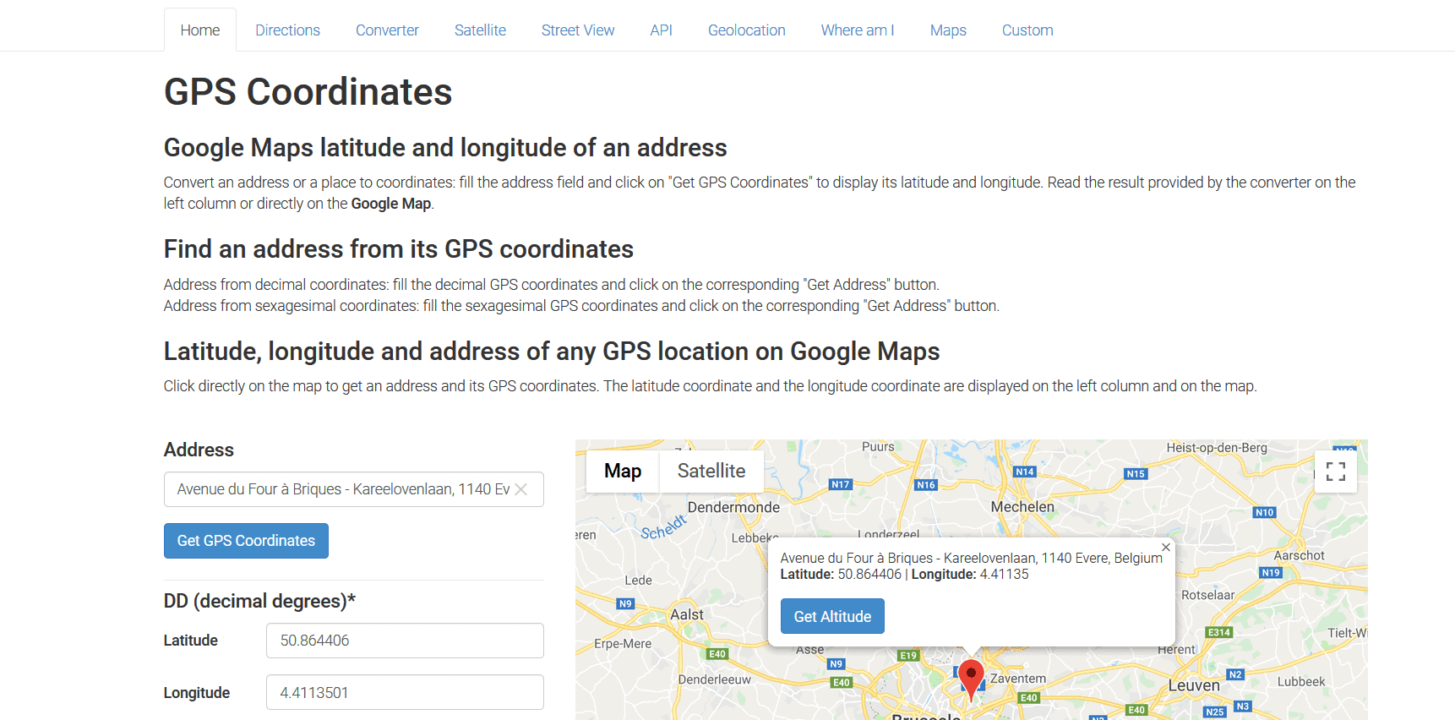Switch to the Satellite navigation tab
This screenshot has height=720, width=1455.
click(480, 30)
